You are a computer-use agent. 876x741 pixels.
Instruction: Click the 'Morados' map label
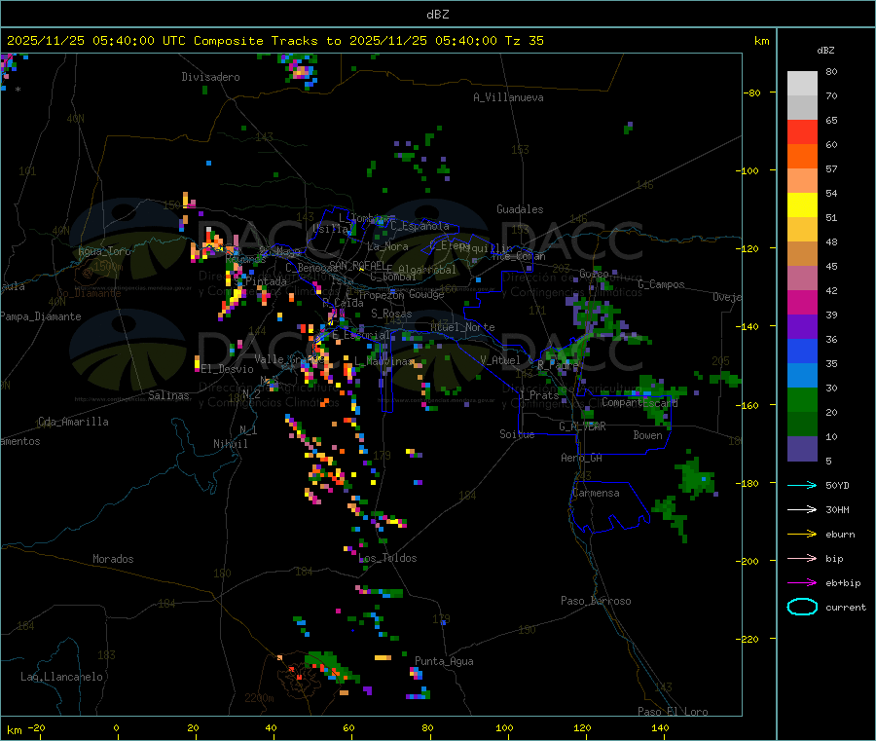(113, 559)
